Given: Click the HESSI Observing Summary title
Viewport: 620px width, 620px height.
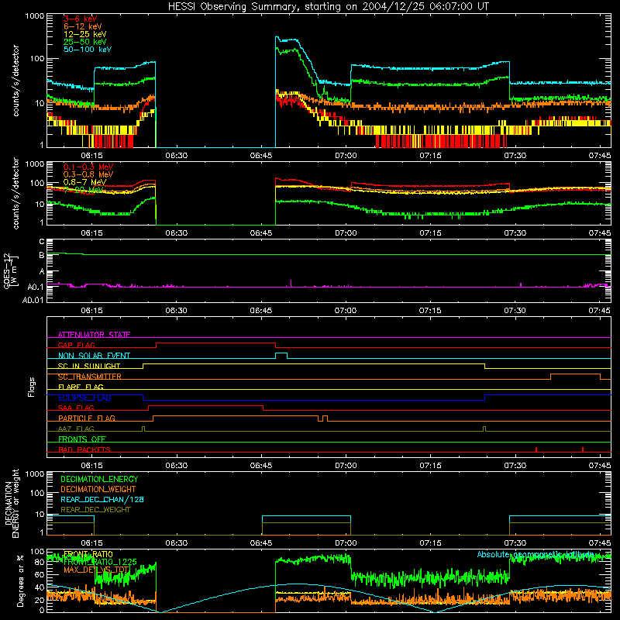Looking at the screenshot, I should click(328, 7).
